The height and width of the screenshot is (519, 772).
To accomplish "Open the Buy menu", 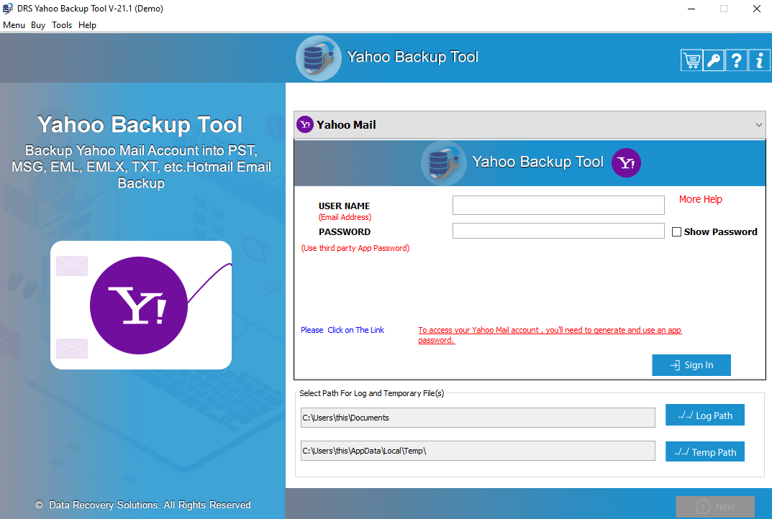I will (38, 25).
